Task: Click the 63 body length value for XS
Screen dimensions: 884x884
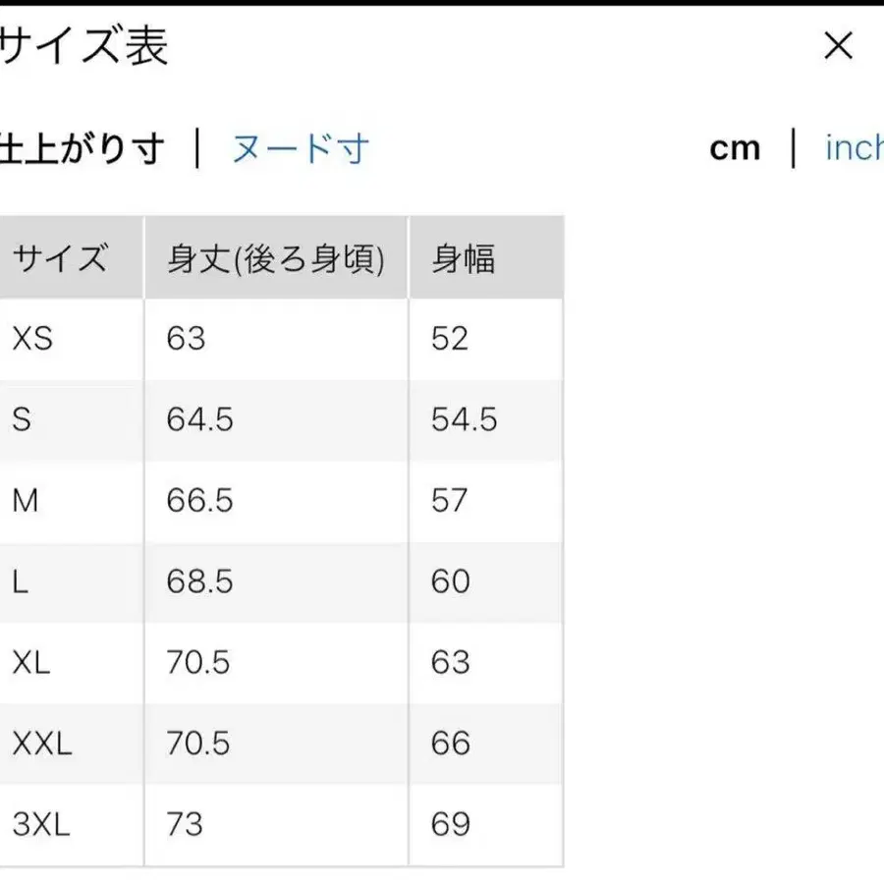Action: [185, 339]
